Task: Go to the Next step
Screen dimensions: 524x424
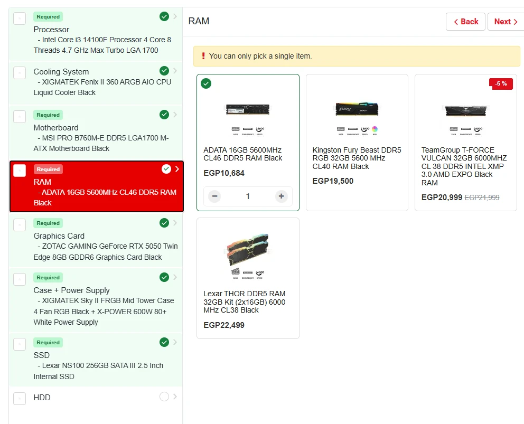Action: (506, 22)
